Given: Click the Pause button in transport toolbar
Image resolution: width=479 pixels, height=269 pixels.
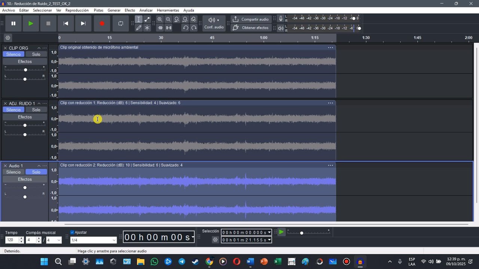Looking at the screenshot, I should click(13, 24).
